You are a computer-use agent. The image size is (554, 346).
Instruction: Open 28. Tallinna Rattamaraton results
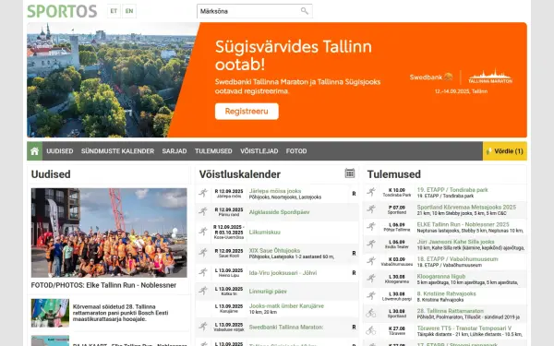click(451, 311)
